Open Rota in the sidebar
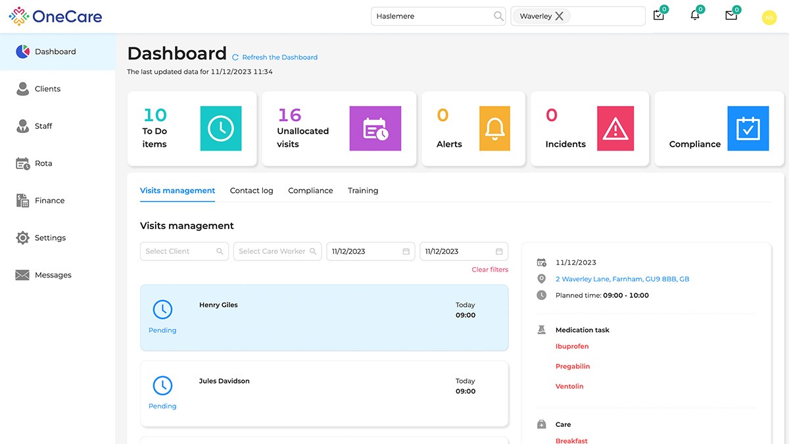Viewport: 789px width, 444px height. pyautogui.click(x=43, y=163)
